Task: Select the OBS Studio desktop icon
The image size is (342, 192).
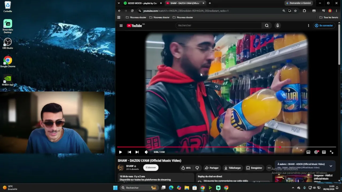Action: 8,44
